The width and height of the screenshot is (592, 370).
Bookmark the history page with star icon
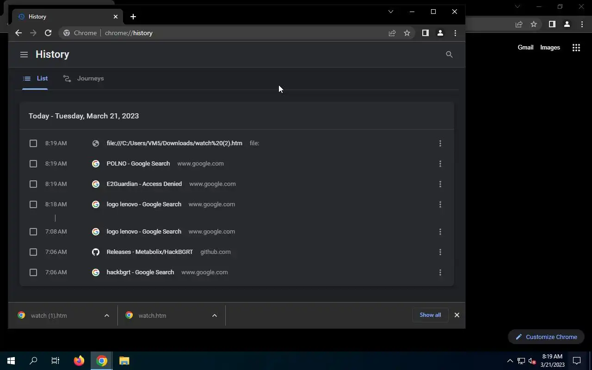click(x=407, y=33)
